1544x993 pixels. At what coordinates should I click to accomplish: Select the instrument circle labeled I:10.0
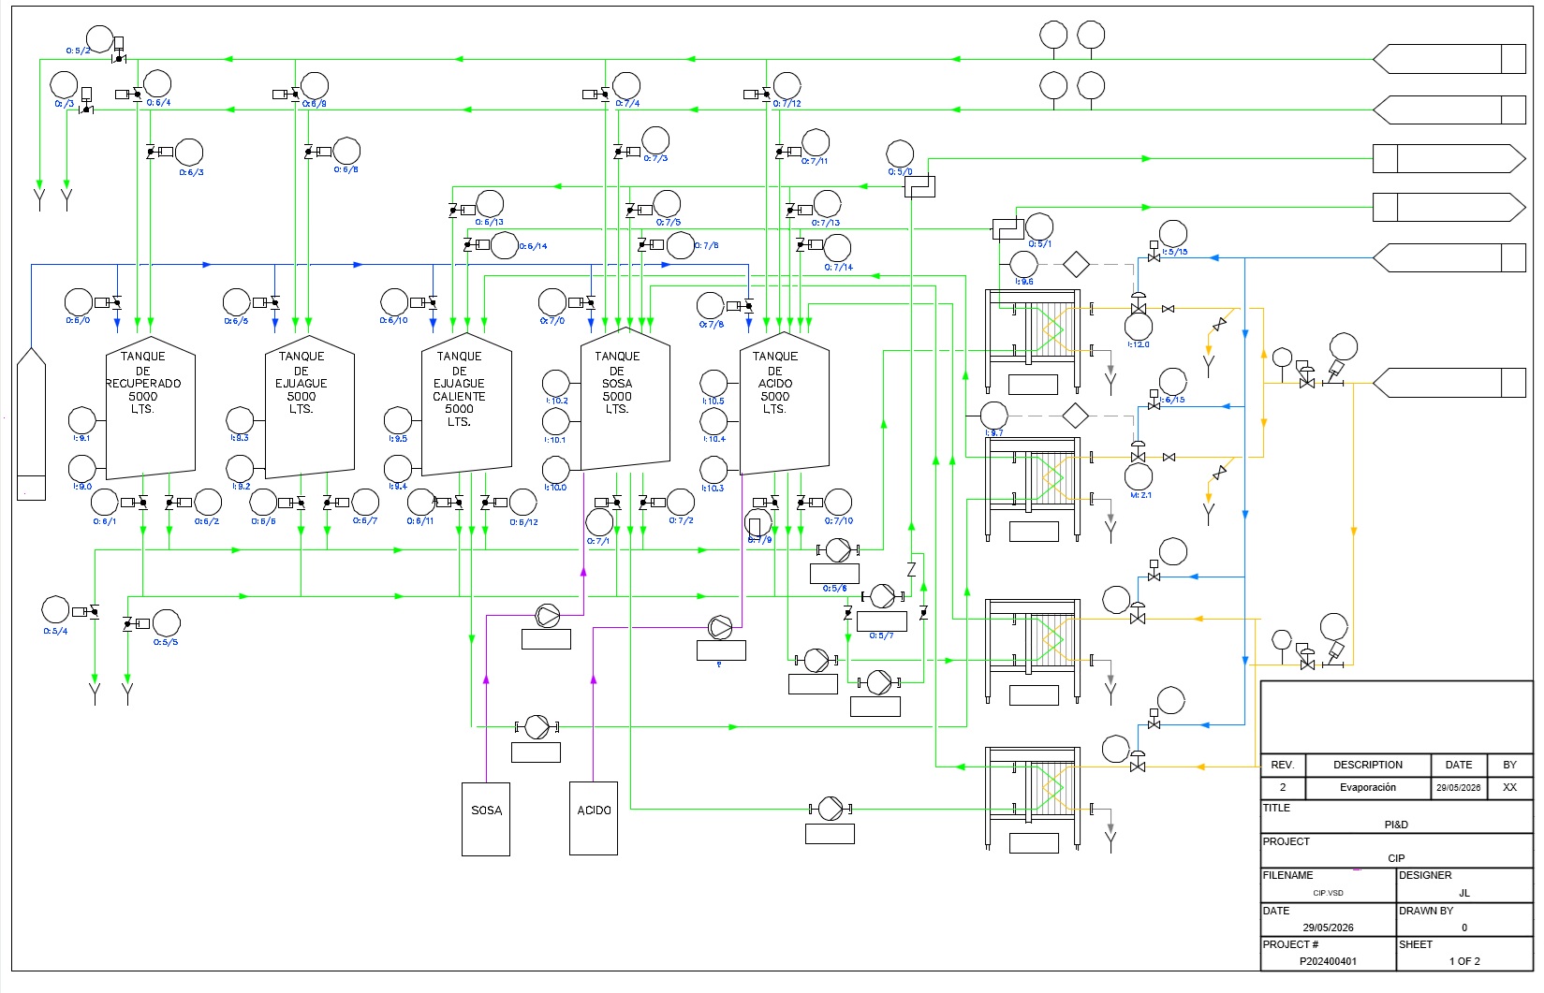coord(556,470)
